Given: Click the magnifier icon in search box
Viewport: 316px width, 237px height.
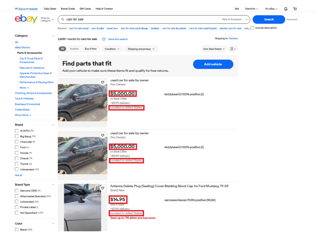Looking at the screenshot, I should click(x=63, y=19).
